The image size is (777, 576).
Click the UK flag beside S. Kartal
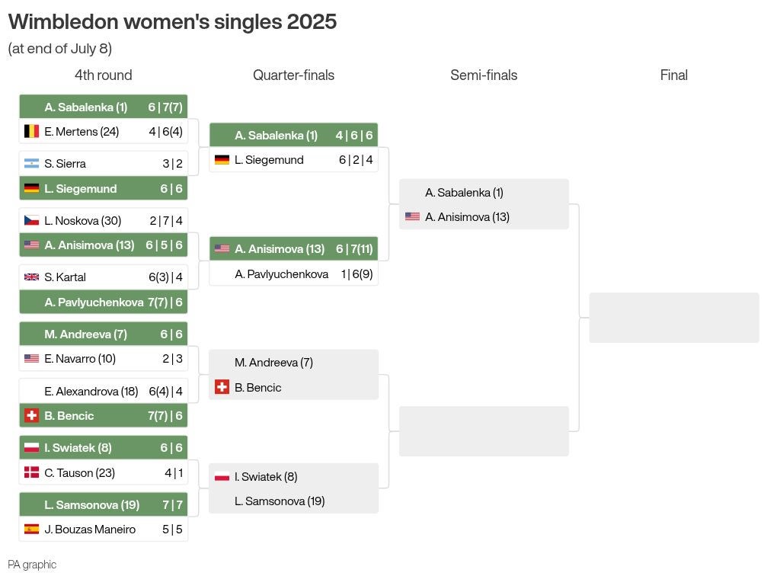pos(31,277)
